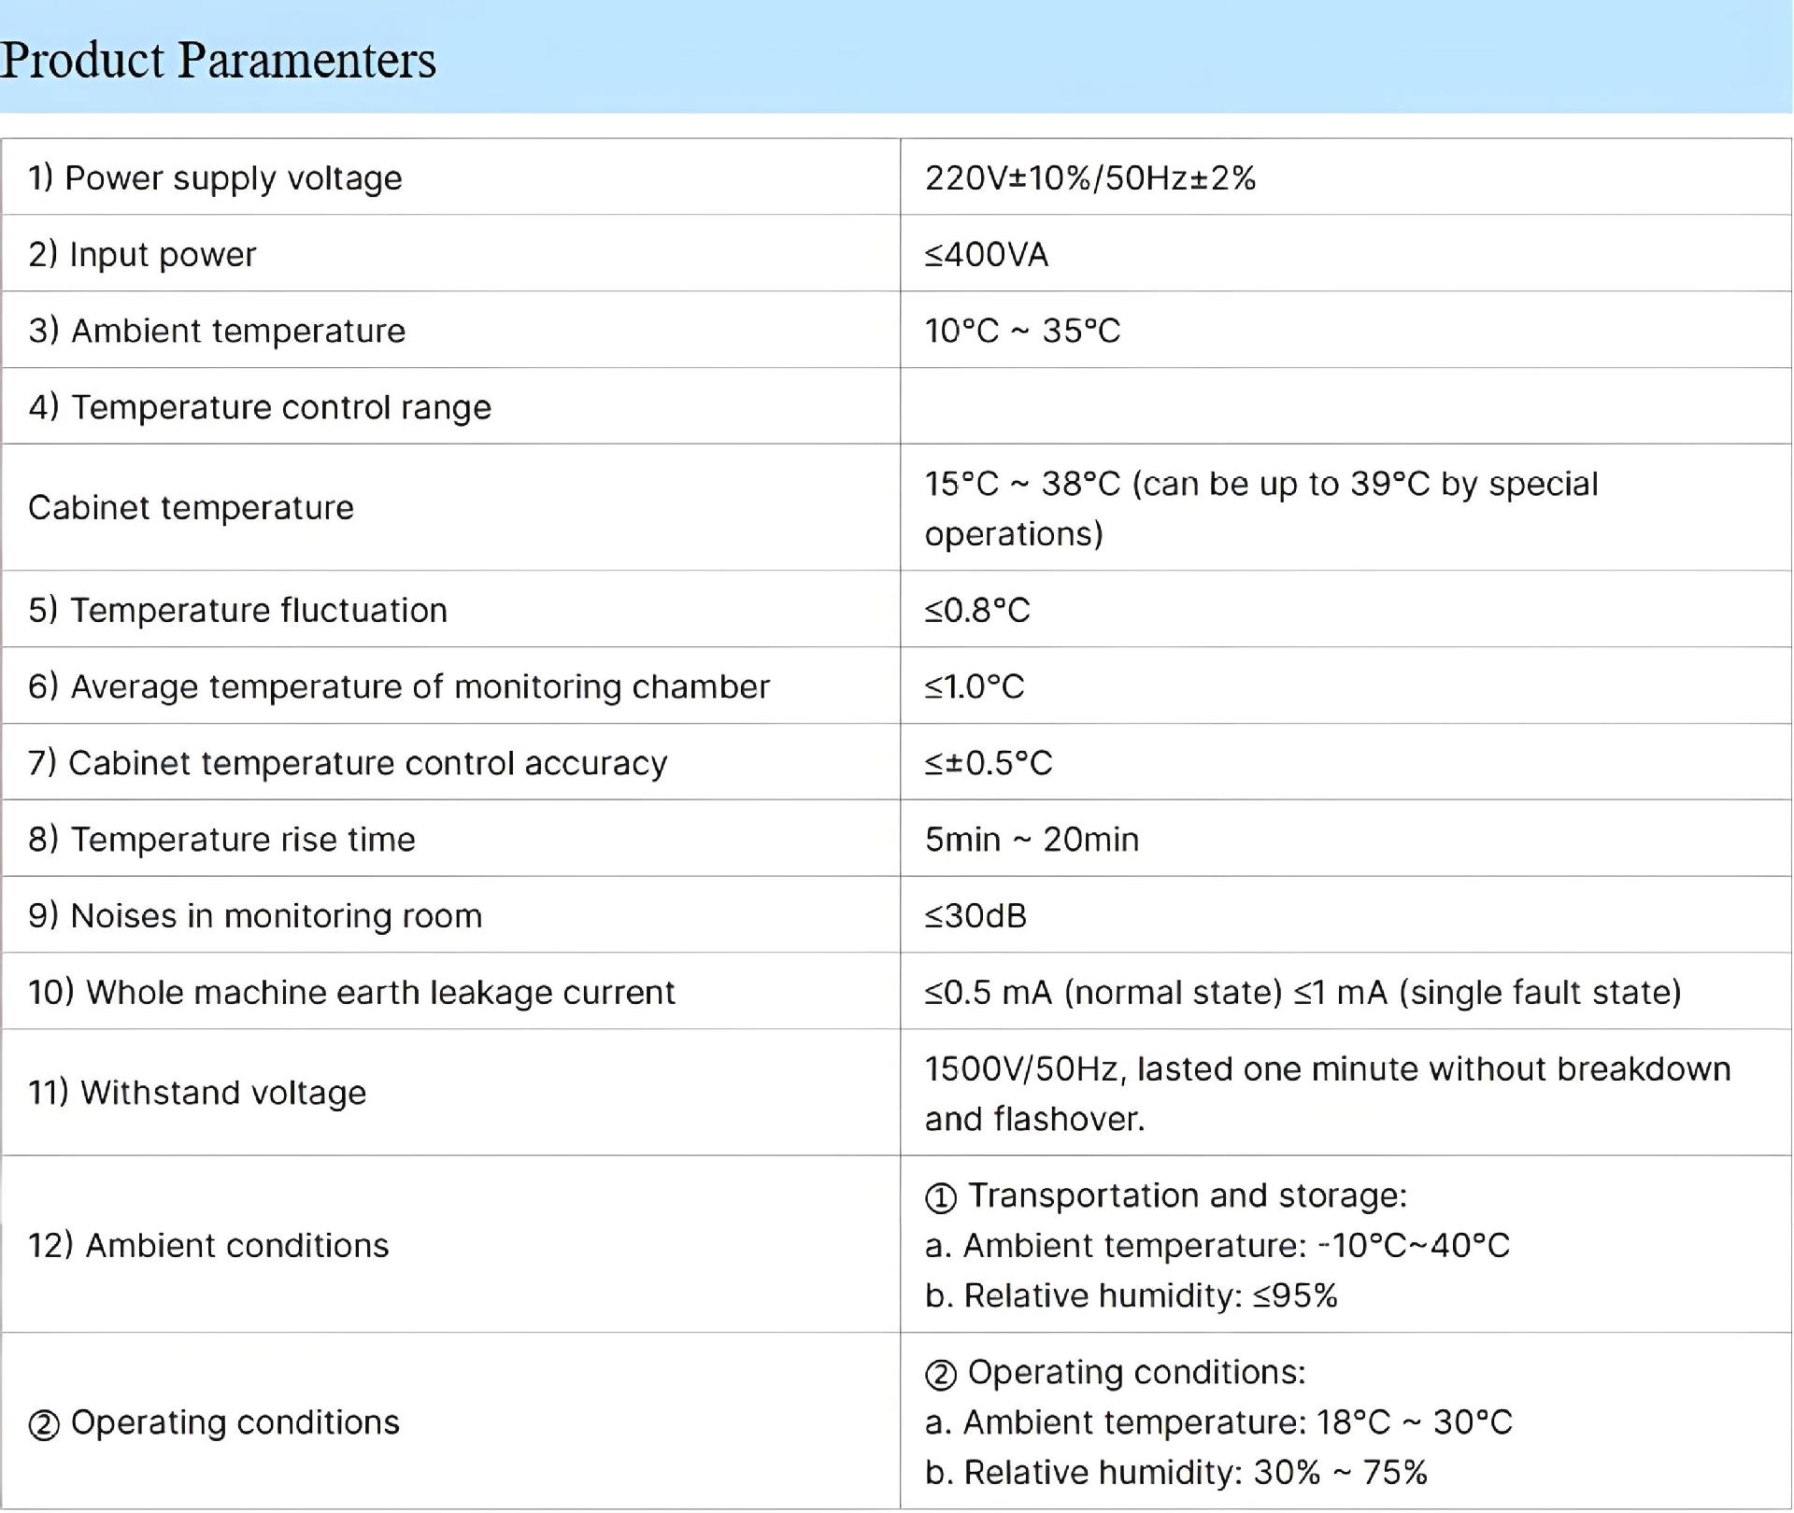Click the 220V±10%/50Hz±2% value cell
Image resolution: width=1794 pixels, height=1513 pixels.
click(1089, 177)
